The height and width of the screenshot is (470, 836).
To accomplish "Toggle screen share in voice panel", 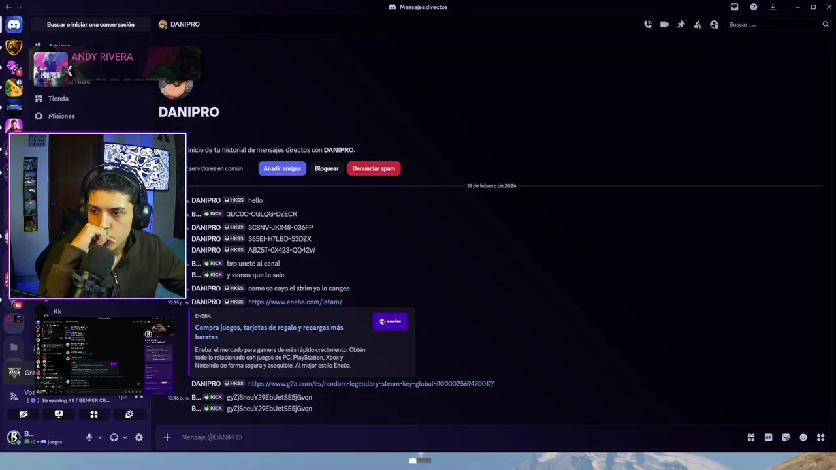I will point(59,414).
